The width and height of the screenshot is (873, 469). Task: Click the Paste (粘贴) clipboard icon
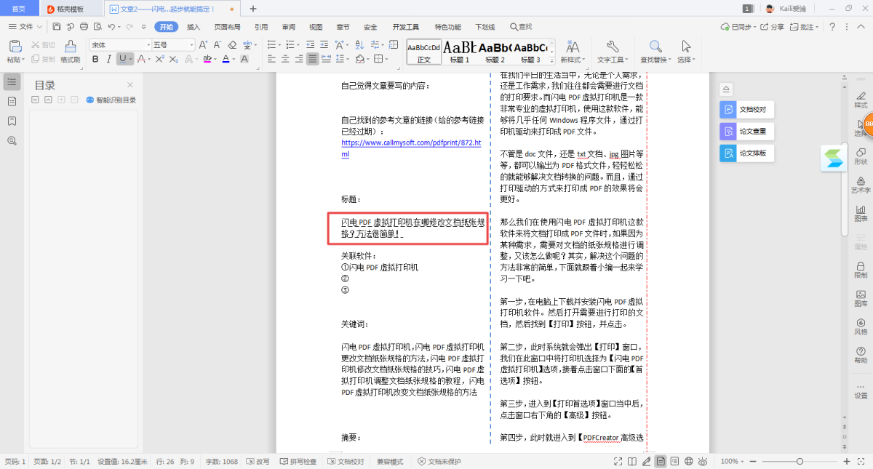[x=14, y=47]
